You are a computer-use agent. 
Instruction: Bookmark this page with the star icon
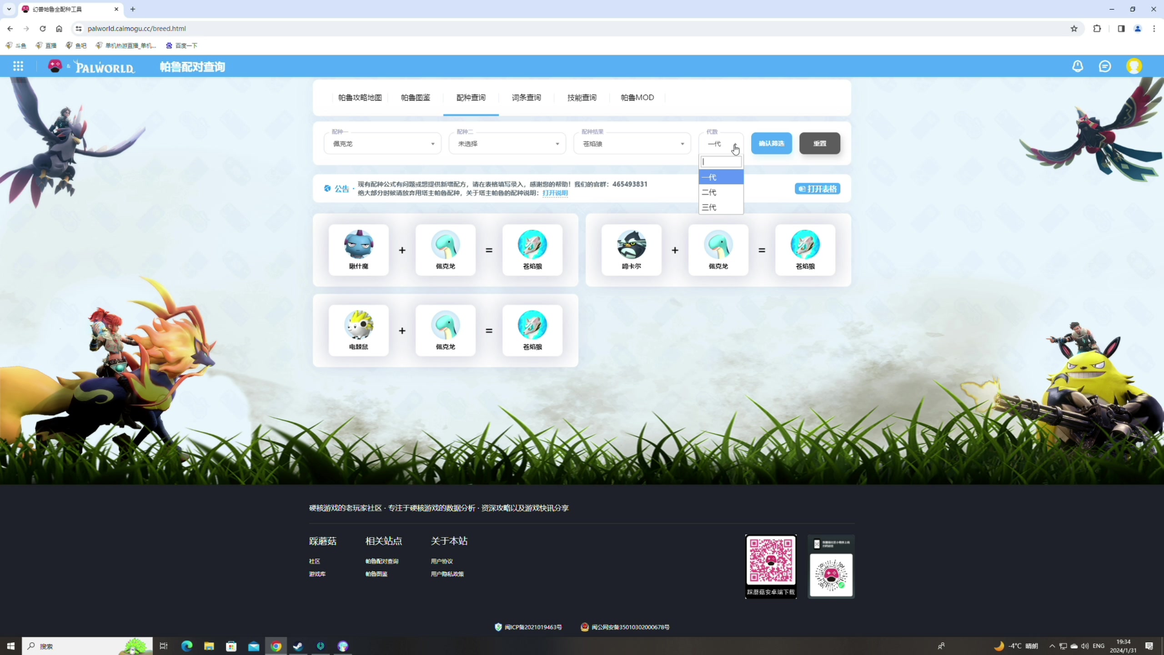click(x=1074, y=29)
